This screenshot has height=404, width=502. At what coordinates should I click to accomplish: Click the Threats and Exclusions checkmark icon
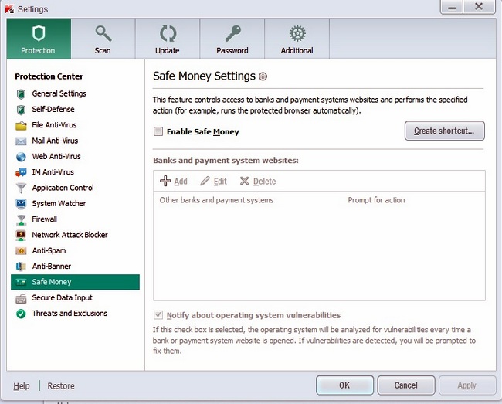tap(21, 314)
